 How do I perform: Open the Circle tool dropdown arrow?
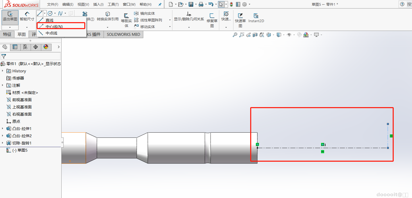coord(55,13)
